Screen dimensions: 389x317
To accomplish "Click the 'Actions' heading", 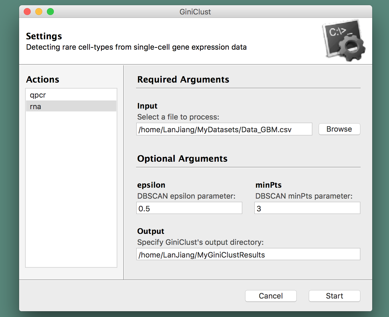I will [43, 79].
